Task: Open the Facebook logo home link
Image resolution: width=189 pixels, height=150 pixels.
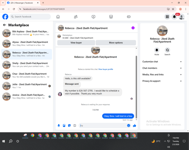Action: pos(5,17)
